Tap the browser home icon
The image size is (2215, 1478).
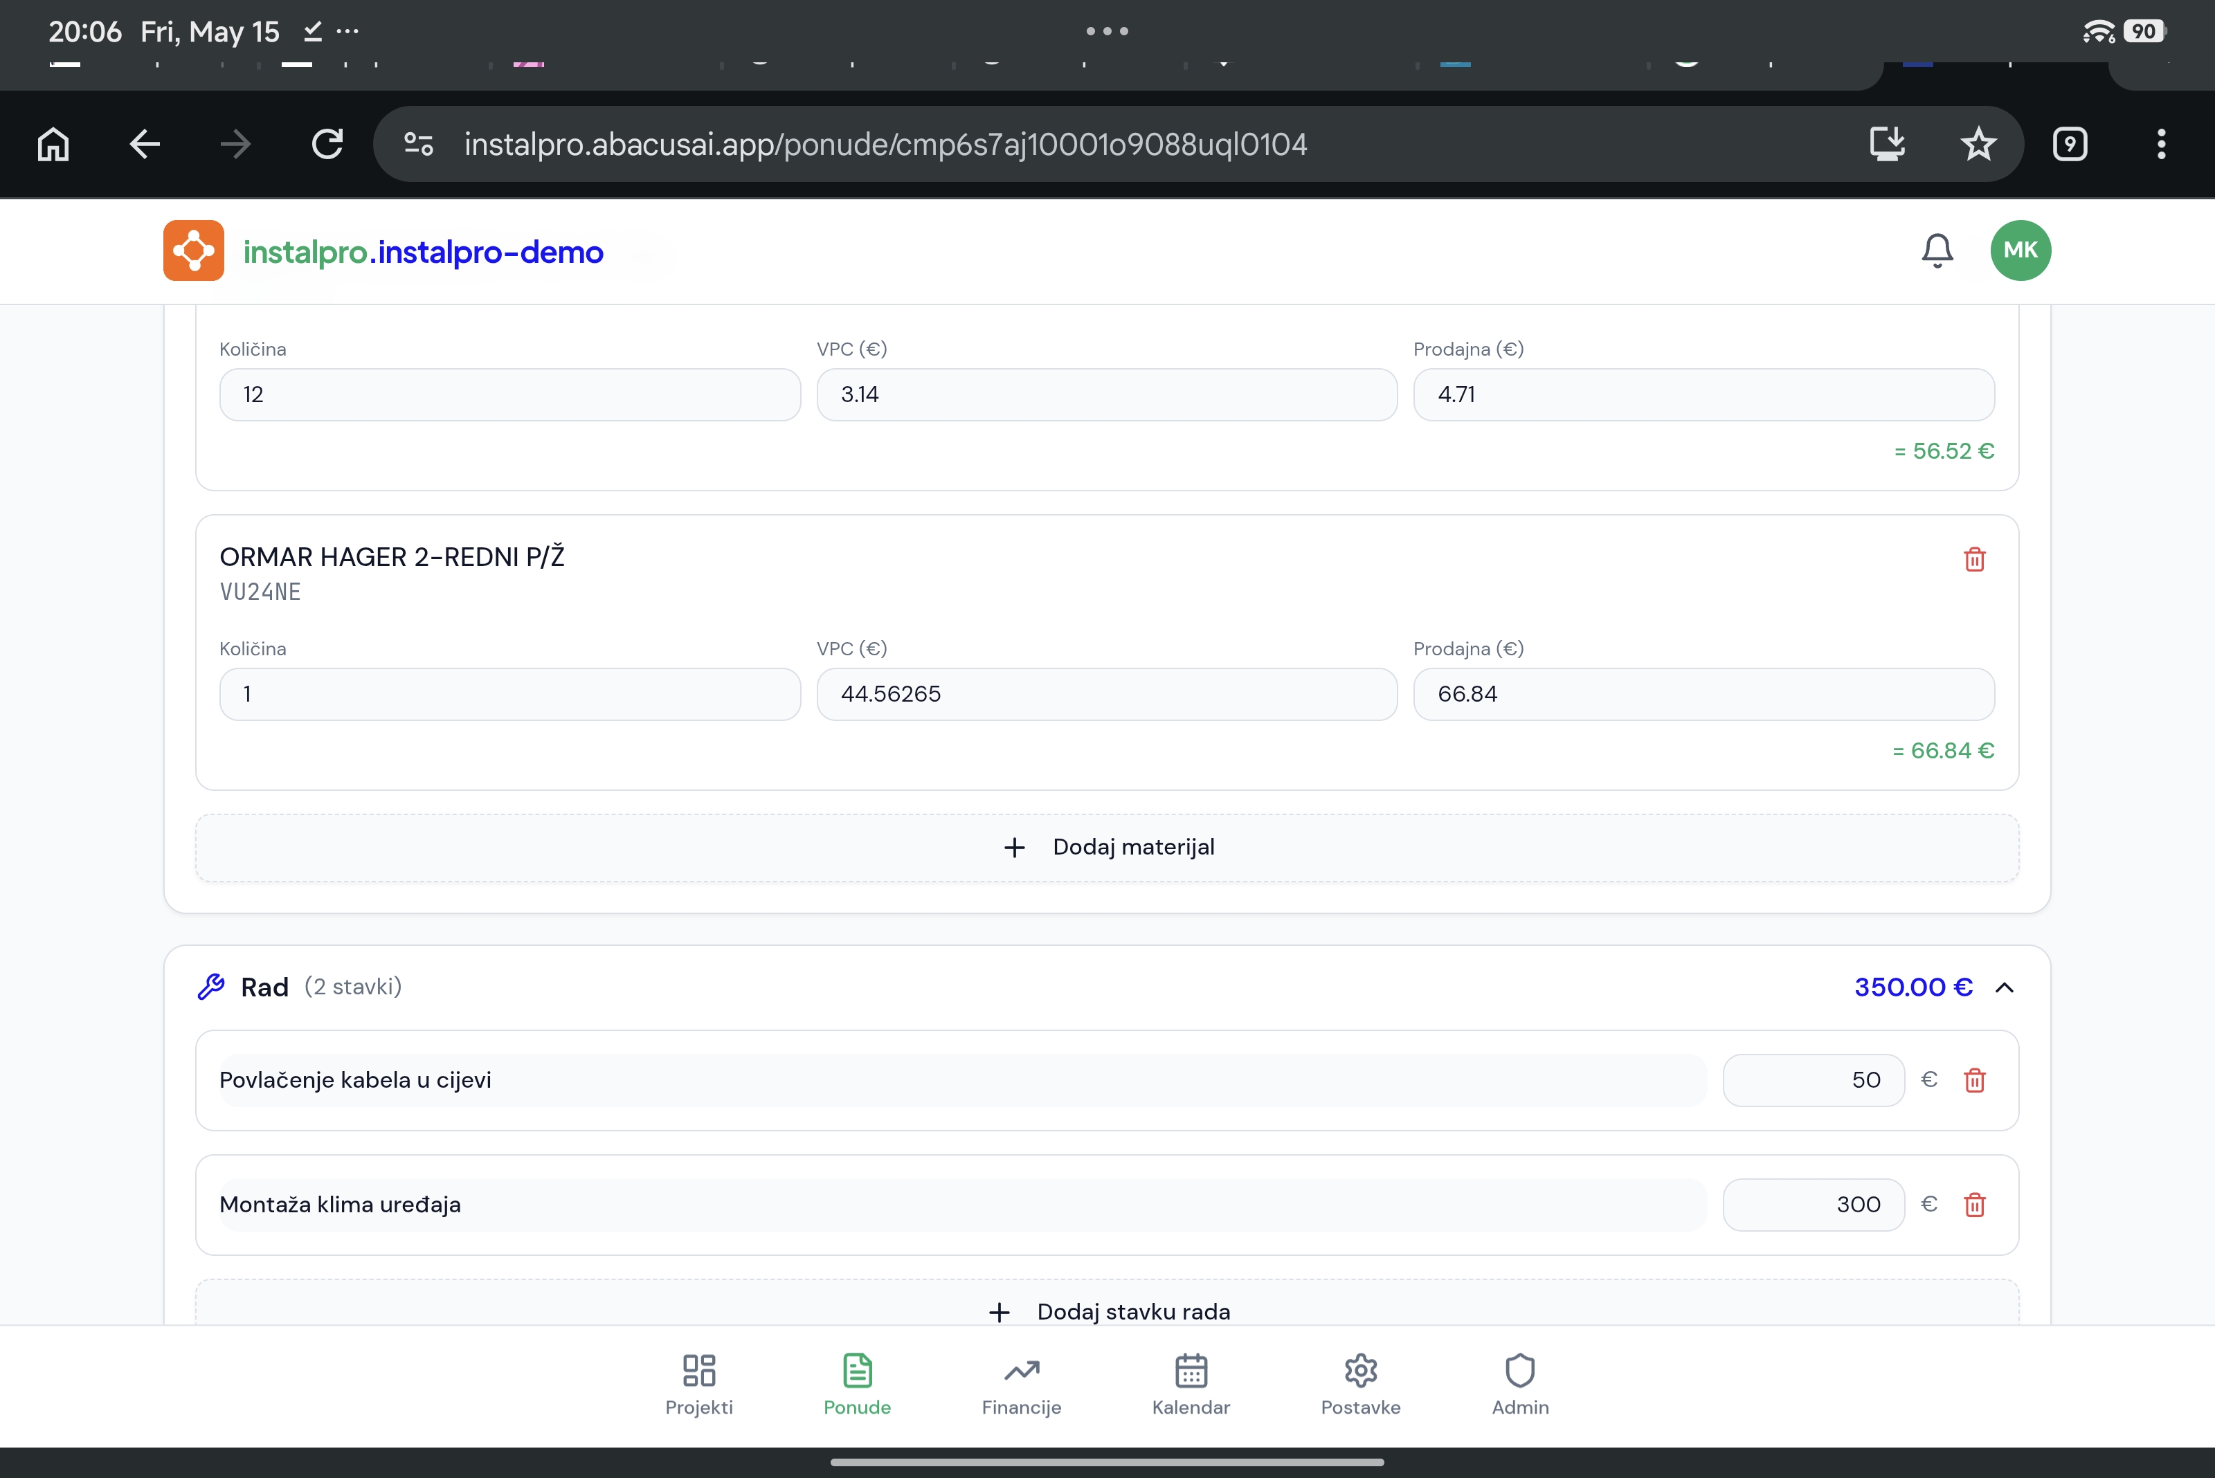(54, 144)
